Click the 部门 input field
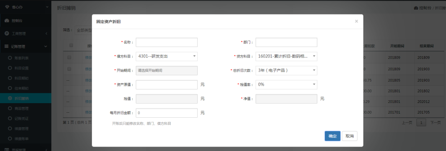Viewport: 446px width, 151px height. [x=287, y=42]
